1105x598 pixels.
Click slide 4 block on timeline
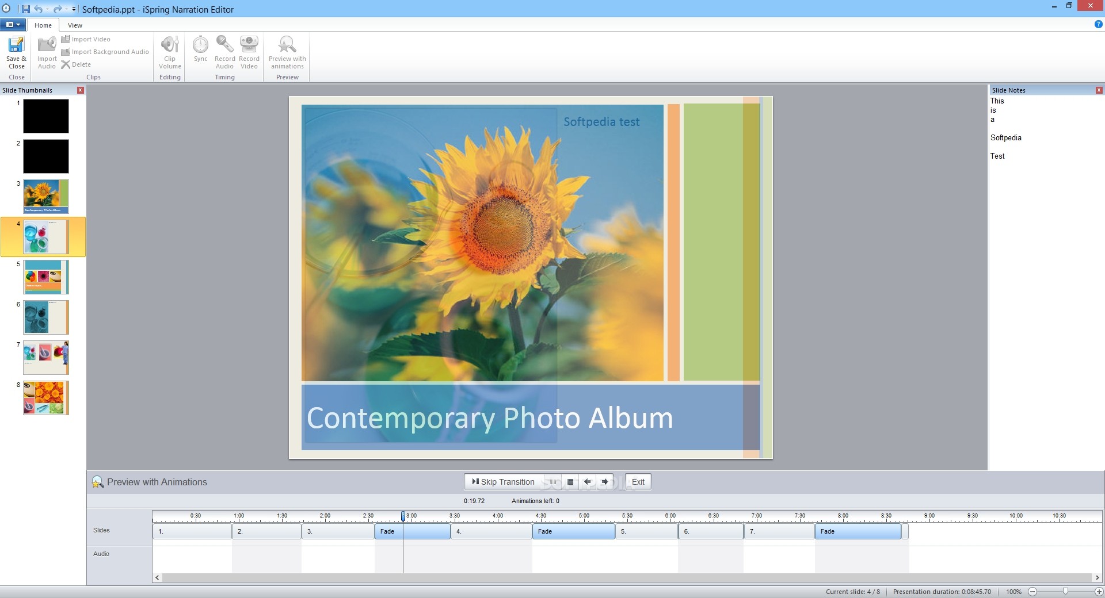pyautogui.click(x=491, y=531)
